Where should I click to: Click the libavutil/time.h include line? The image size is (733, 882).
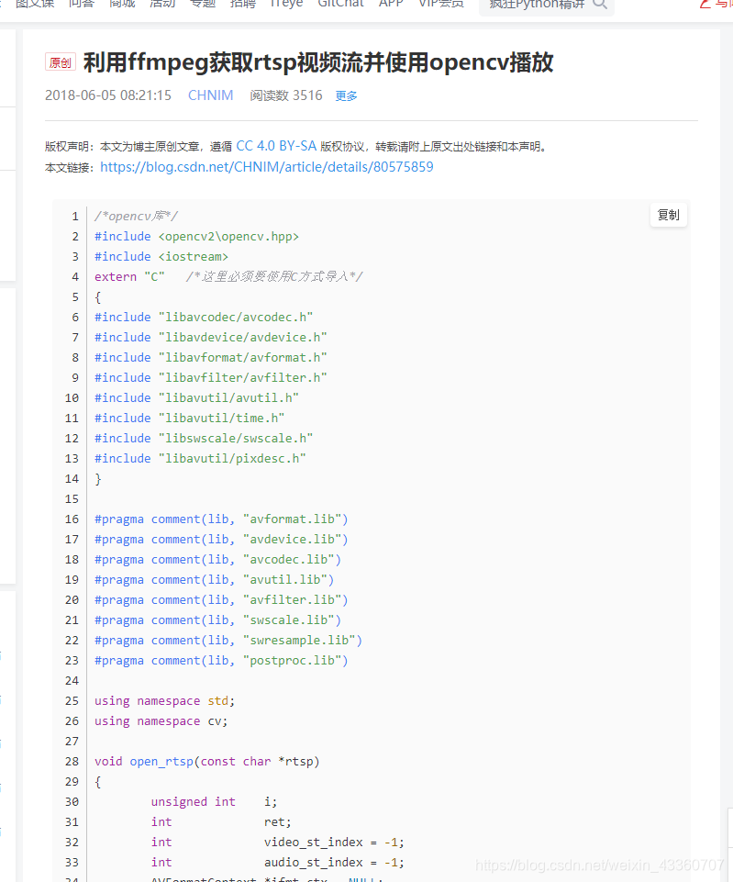(189, 418)
